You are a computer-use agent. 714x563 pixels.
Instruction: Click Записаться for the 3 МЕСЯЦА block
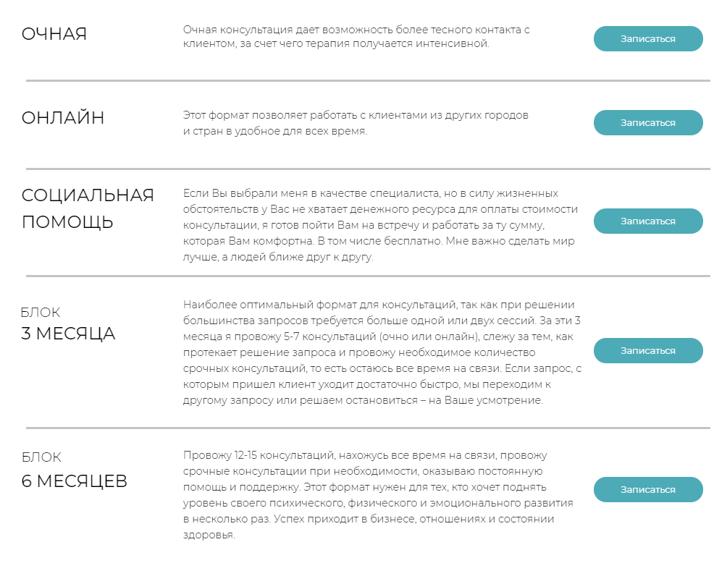647,350
